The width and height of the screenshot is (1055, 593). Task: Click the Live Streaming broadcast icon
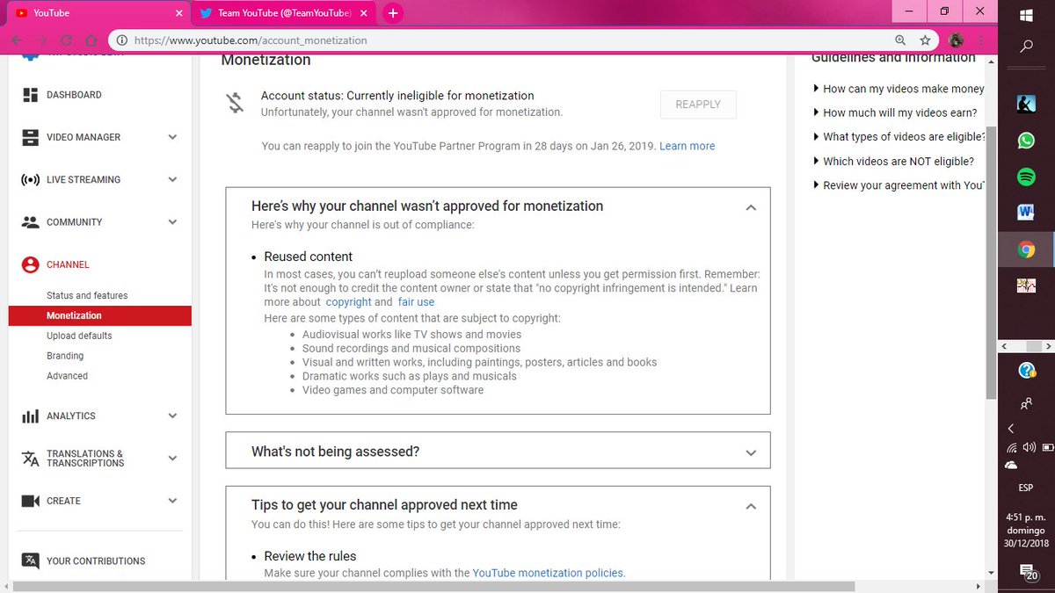30,179
